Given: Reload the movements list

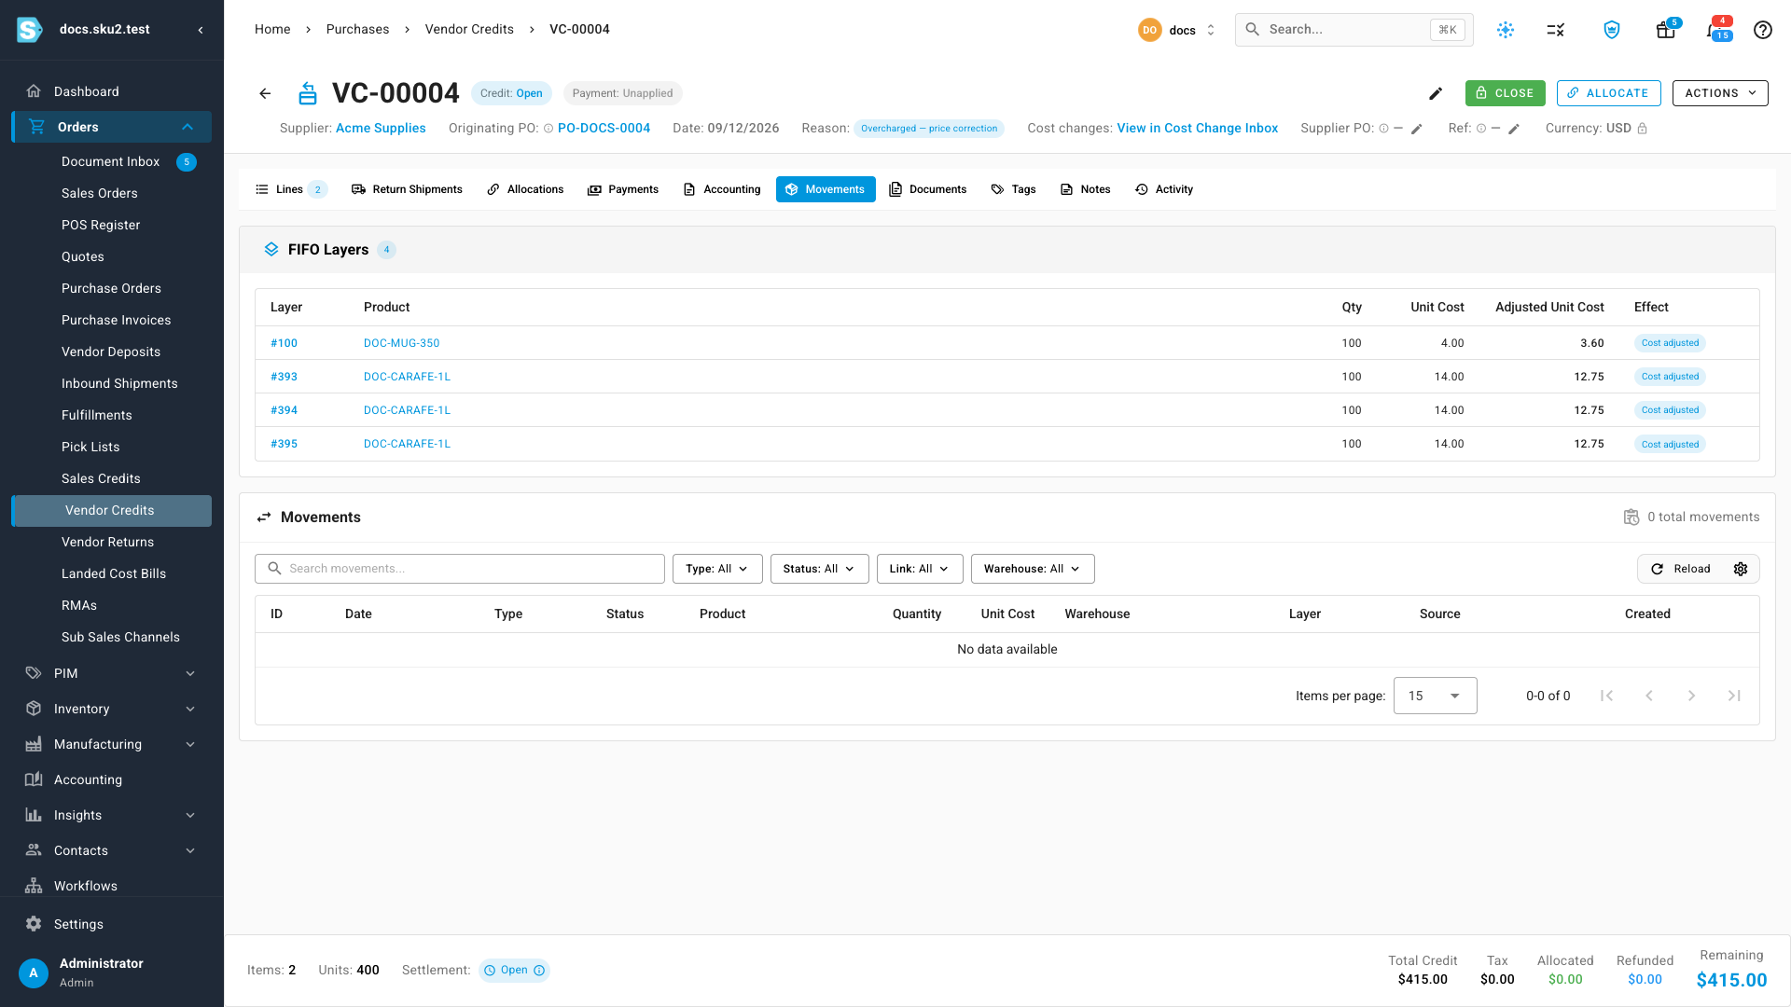Looking at the screenshot, I should [x=1681, y=569].
